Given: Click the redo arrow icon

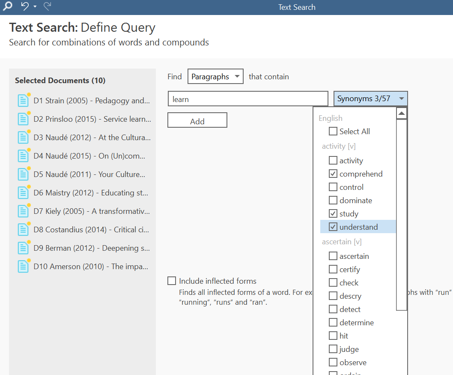Looking at the screenshot, I should point(47,7).
